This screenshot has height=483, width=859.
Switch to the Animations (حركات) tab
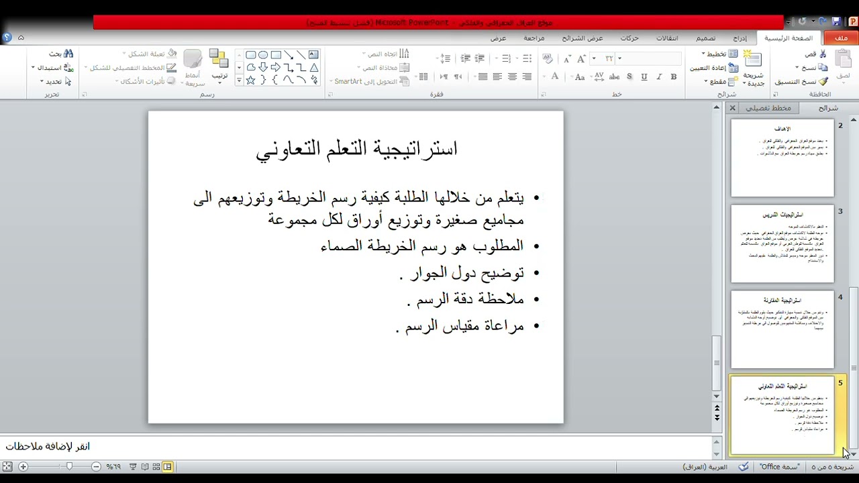click(629, 38)
